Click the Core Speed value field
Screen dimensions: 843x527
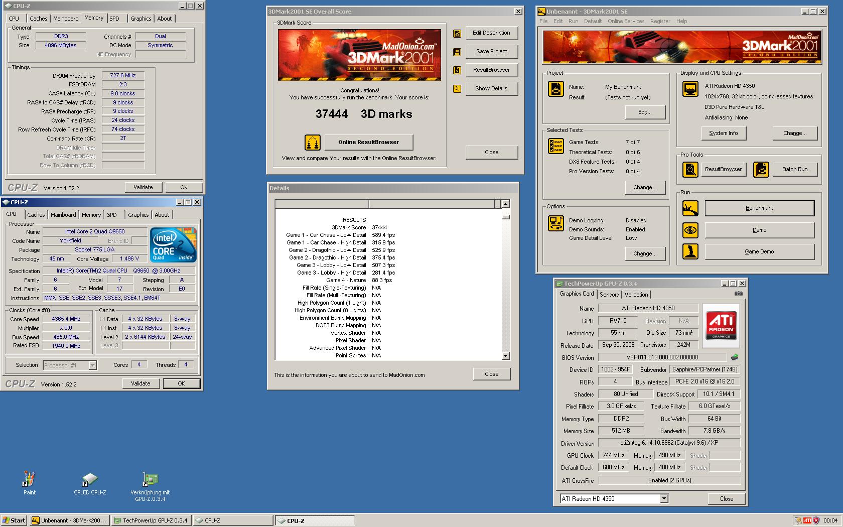click(x=66, y=319)
